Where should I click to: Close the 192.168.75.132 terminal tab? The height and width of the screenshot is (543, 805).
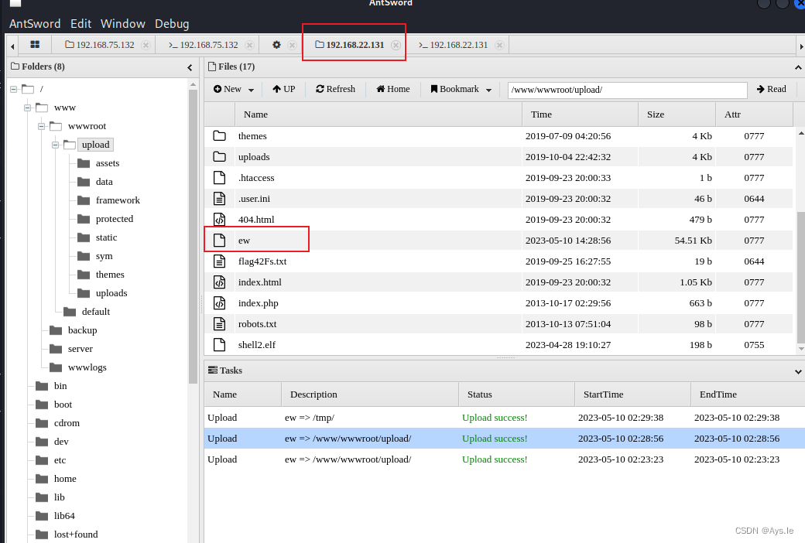249,45
